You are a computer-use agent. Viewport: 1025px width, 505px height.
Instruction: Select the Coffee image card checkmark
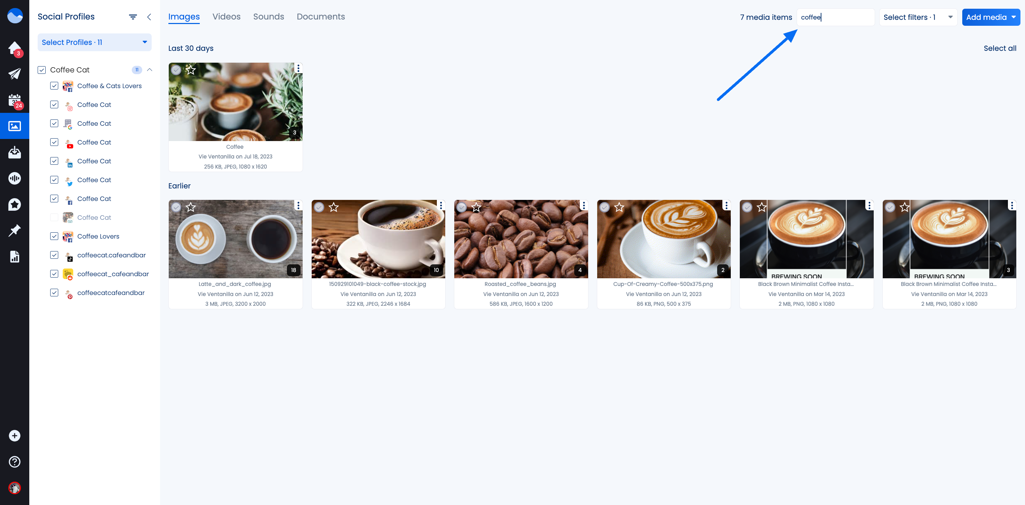176,70
